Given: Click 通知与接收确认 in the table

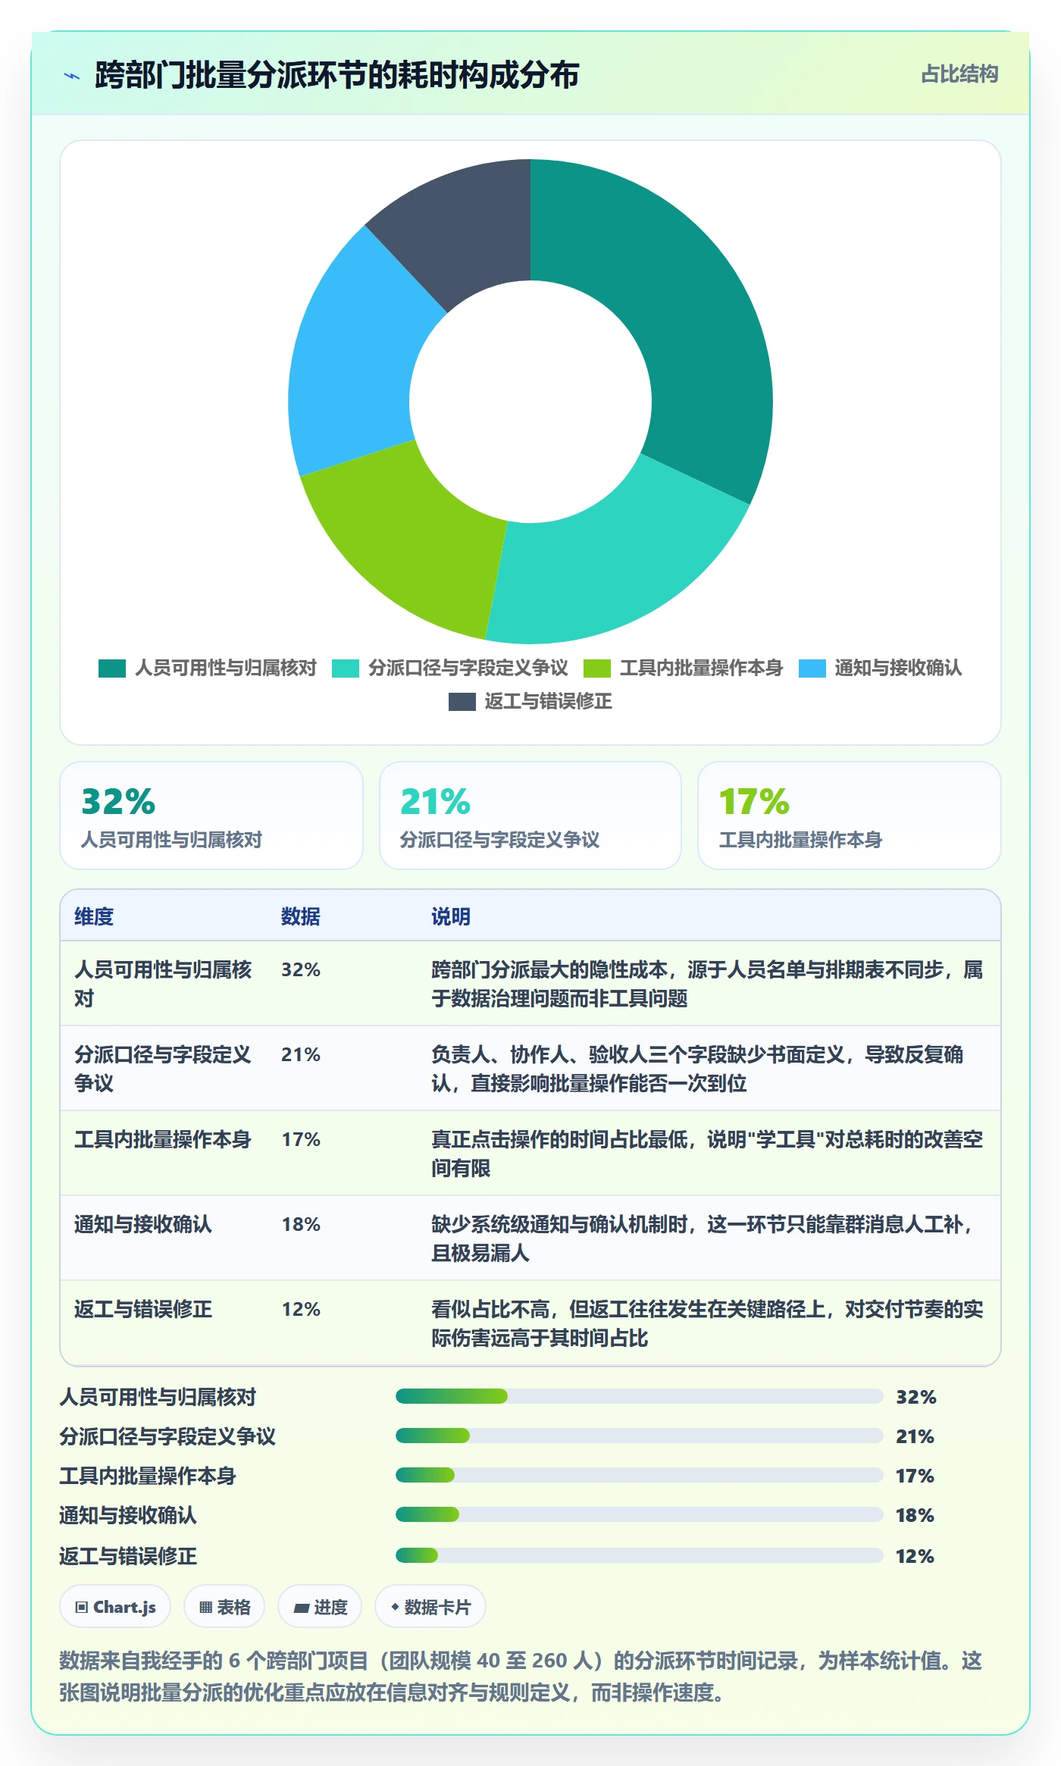Looking at the screenshot, I should (x=143, y=1224).
